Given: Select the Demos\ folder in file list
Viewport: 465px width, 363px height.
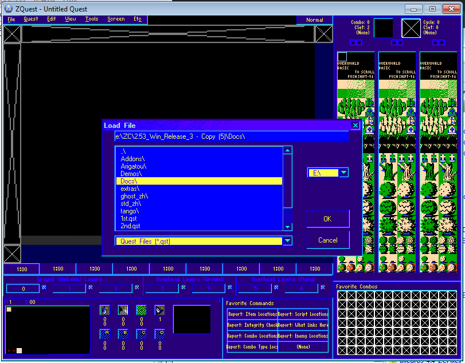Looking at the screenshot, I should click(x=199, y=174).
